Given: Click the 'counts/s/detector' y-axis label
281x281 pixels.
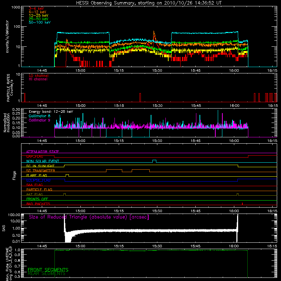Looking at the screenshot, I should [x=7, y=37].
